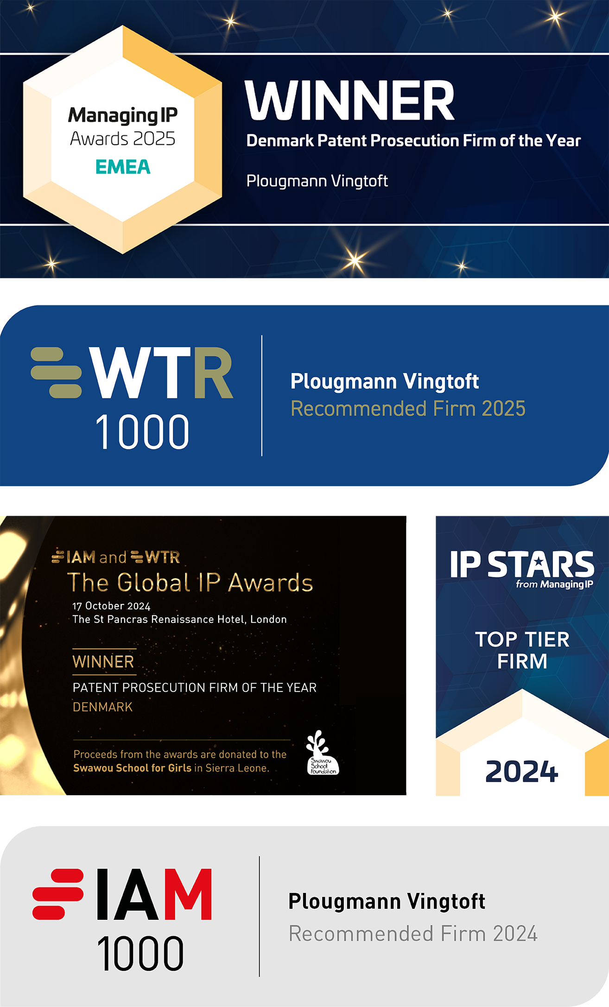Click 'from Managing IP' under IP STARS

click(554, 584)
